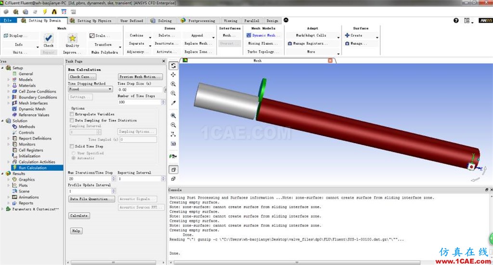
Task: Click the Calculate button
Action: (79, 216)
